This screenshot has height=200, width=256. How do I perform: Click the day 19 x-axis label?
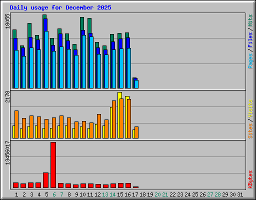pyautogui.click(x=150, y=194)
